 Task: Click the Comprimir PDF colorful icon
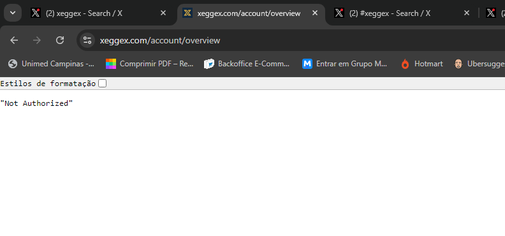tap(111, 64)
